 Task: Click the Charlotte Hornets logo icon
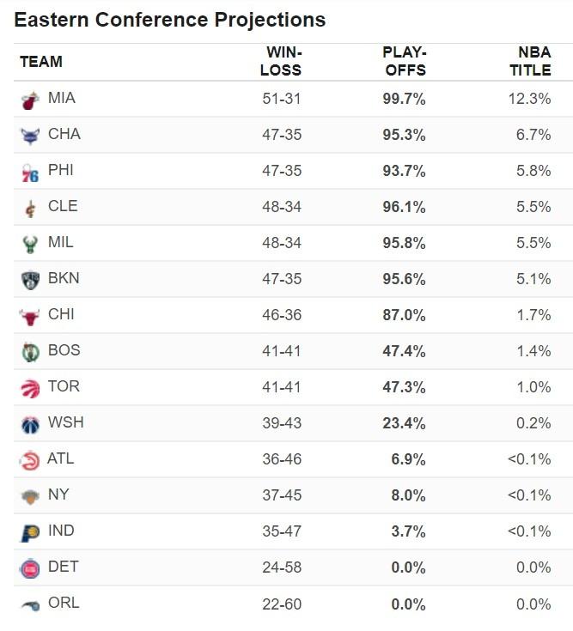tap(30, 136)
